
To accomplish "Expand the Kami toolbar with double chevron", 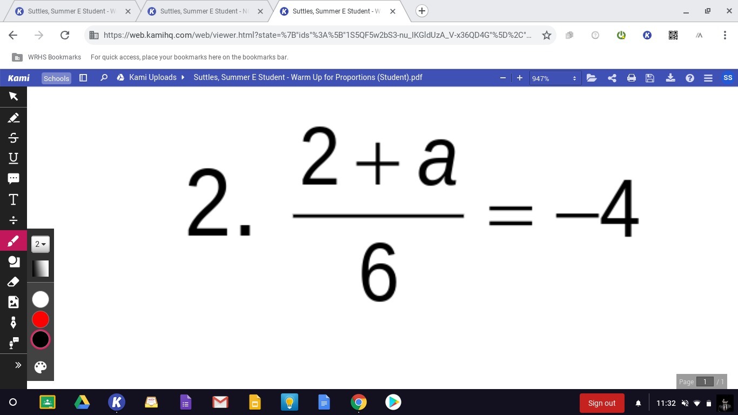I will coord(18,365).
